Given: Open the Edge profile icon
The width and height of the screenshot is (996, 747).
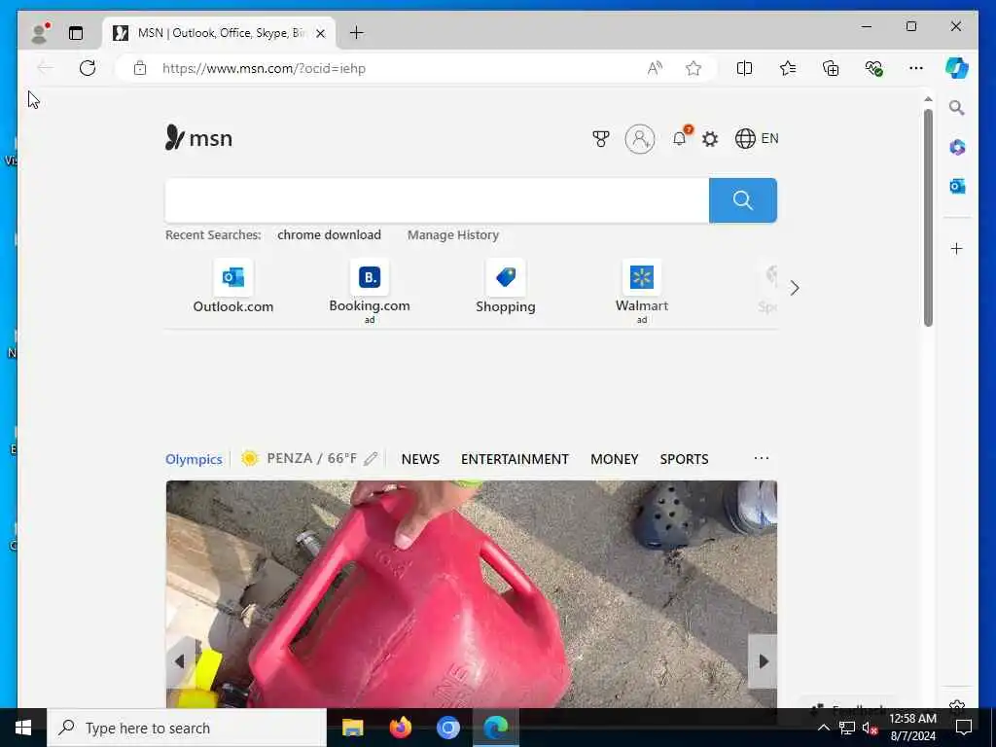Looking at the screenshot, I should pos(40,32).
